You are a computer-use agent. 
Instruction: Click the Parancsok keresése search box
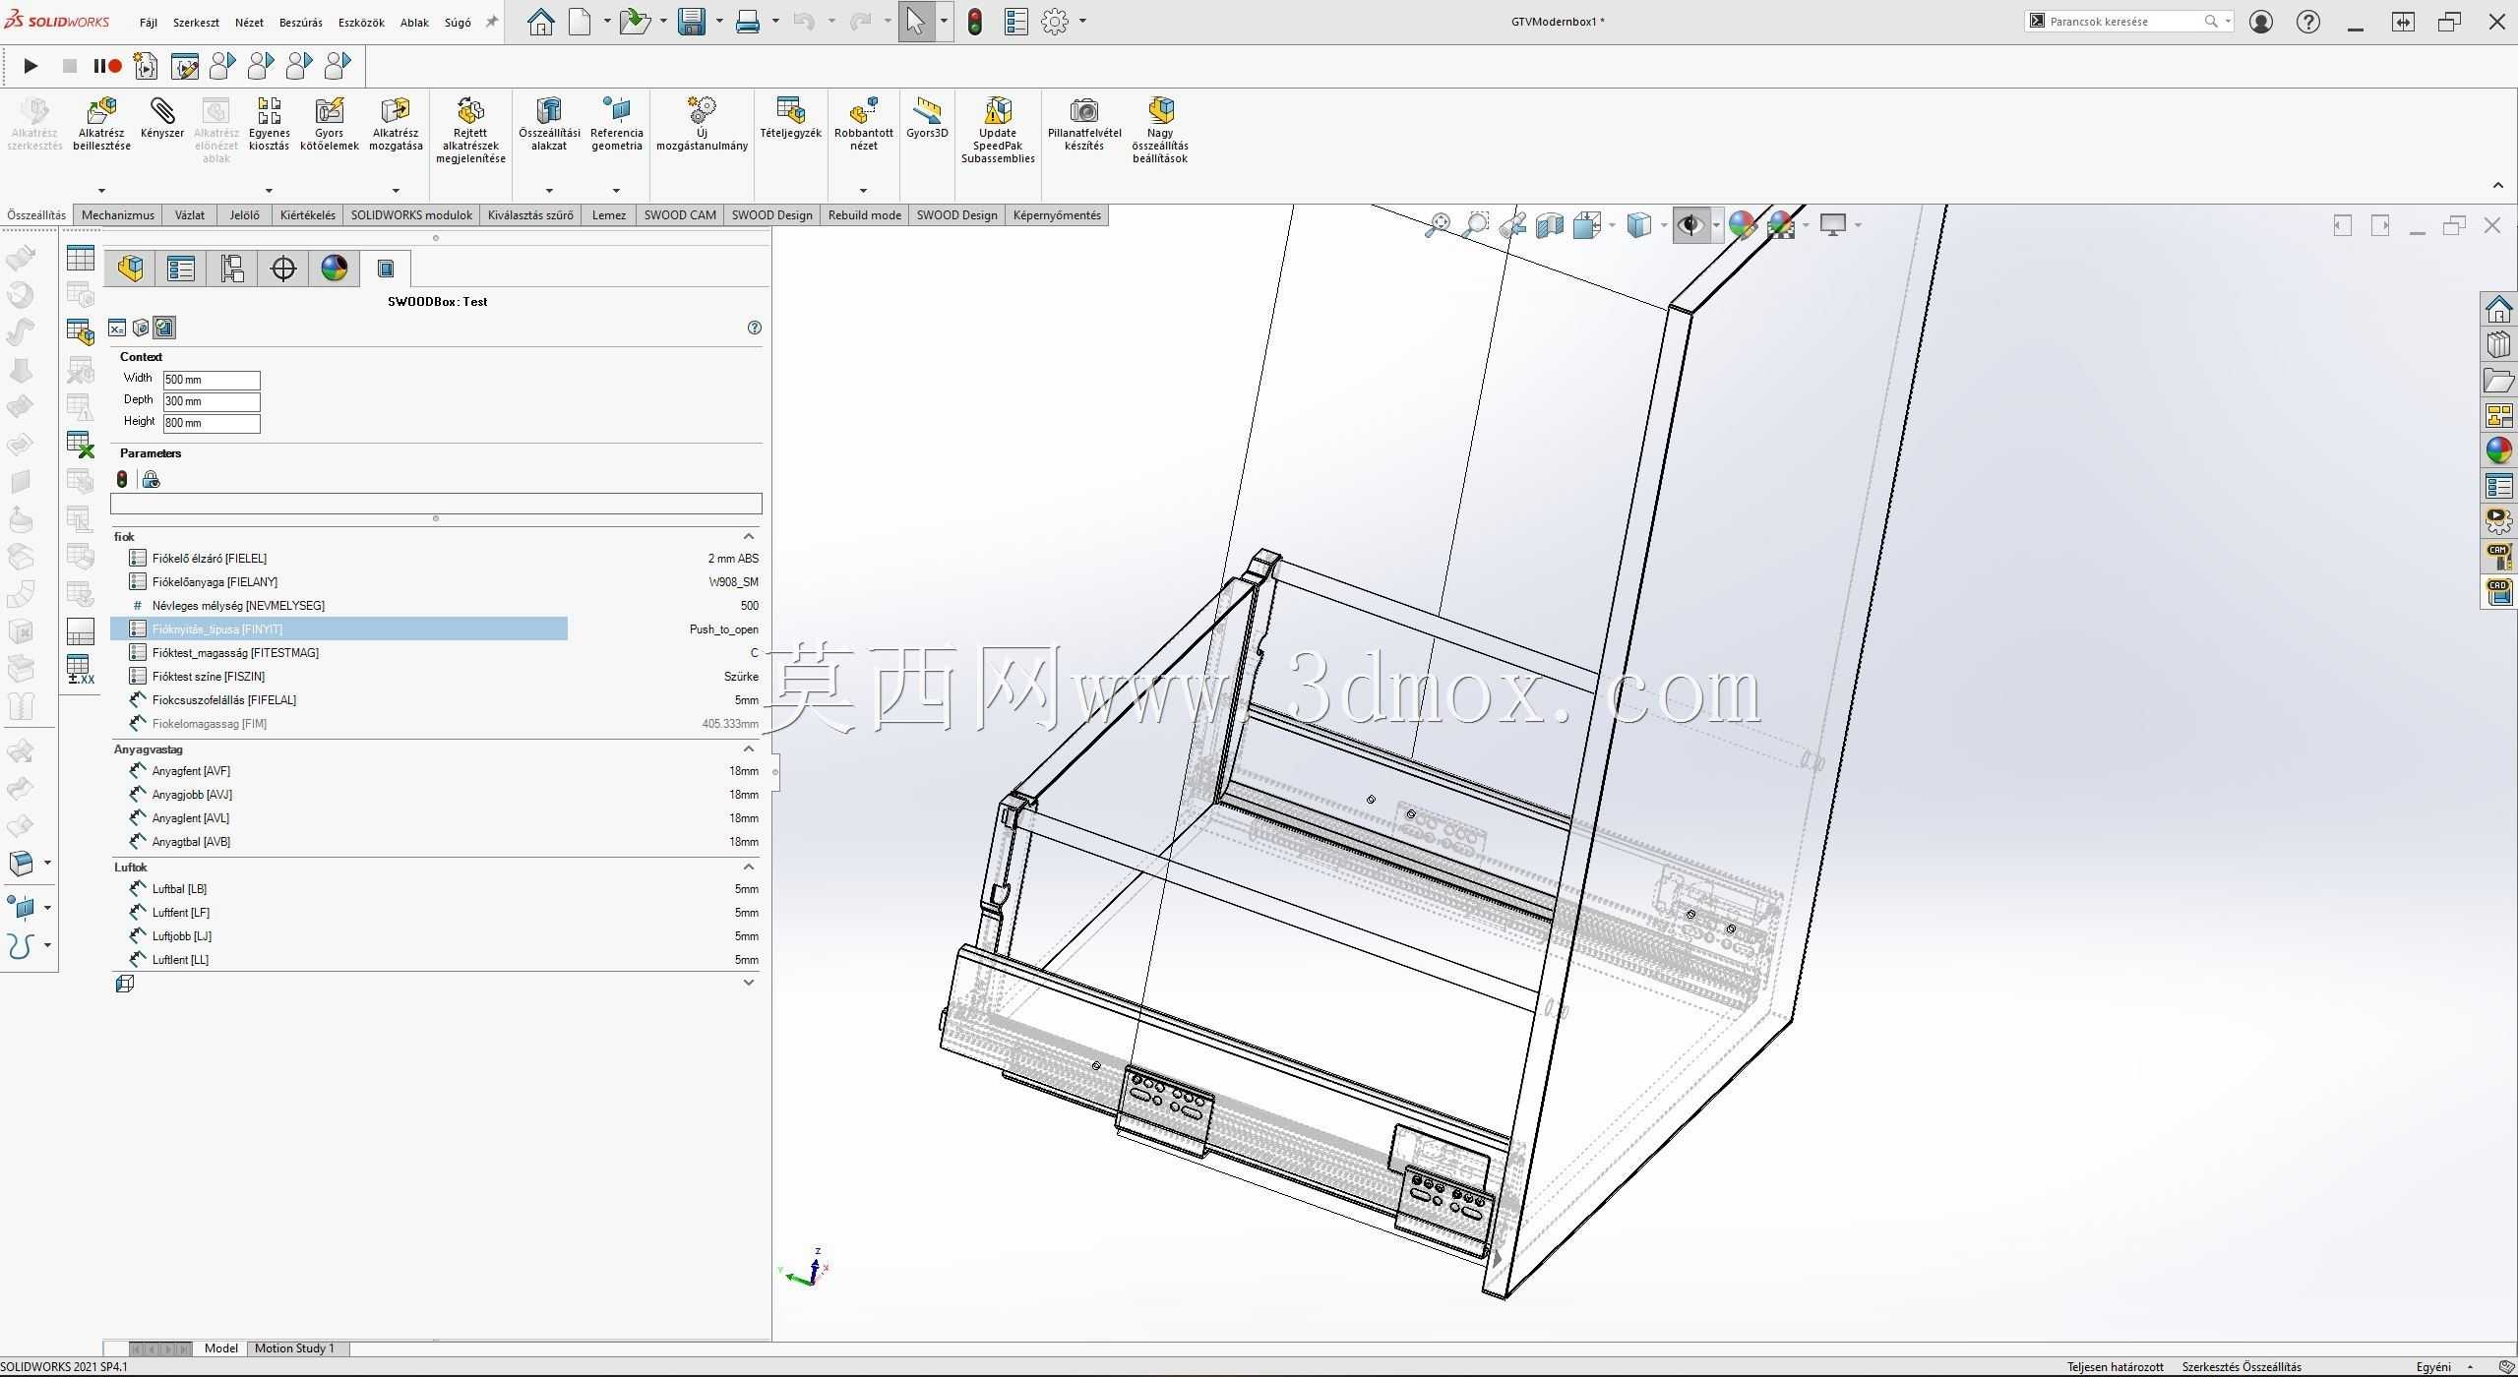tap(2130, 22)
